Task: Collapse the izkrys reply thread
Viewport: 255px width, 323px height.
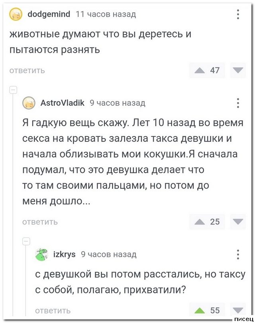Action: coord(25,241)
